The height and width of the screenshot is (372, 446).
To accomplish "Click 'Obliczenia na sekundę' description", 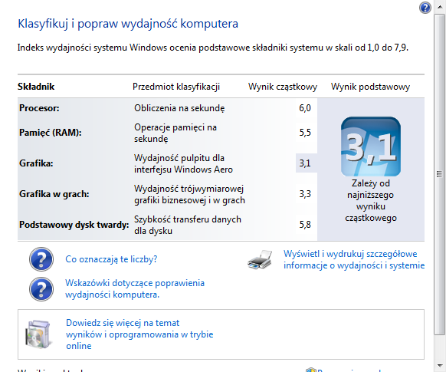I will click(x=179, y=108).
